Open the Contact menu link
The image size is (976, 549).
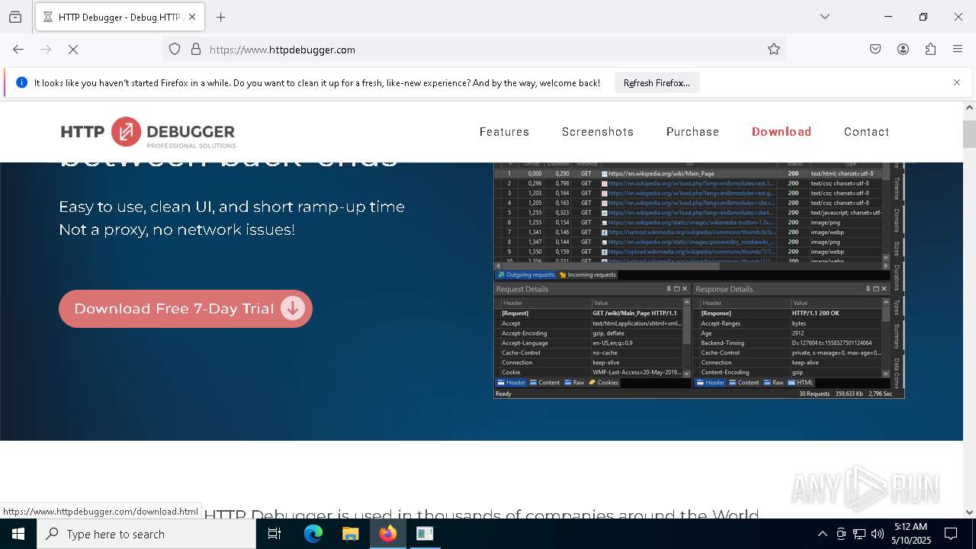click(x=866, y=132)
